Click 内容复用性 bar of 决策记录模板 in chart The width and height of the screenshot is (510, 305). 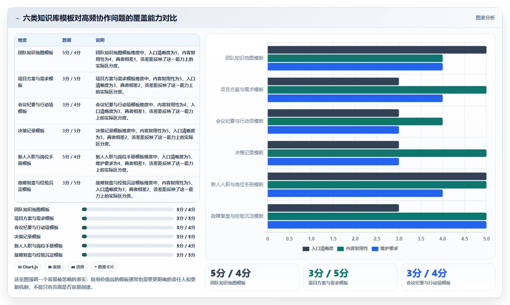[x=377, y=153]
